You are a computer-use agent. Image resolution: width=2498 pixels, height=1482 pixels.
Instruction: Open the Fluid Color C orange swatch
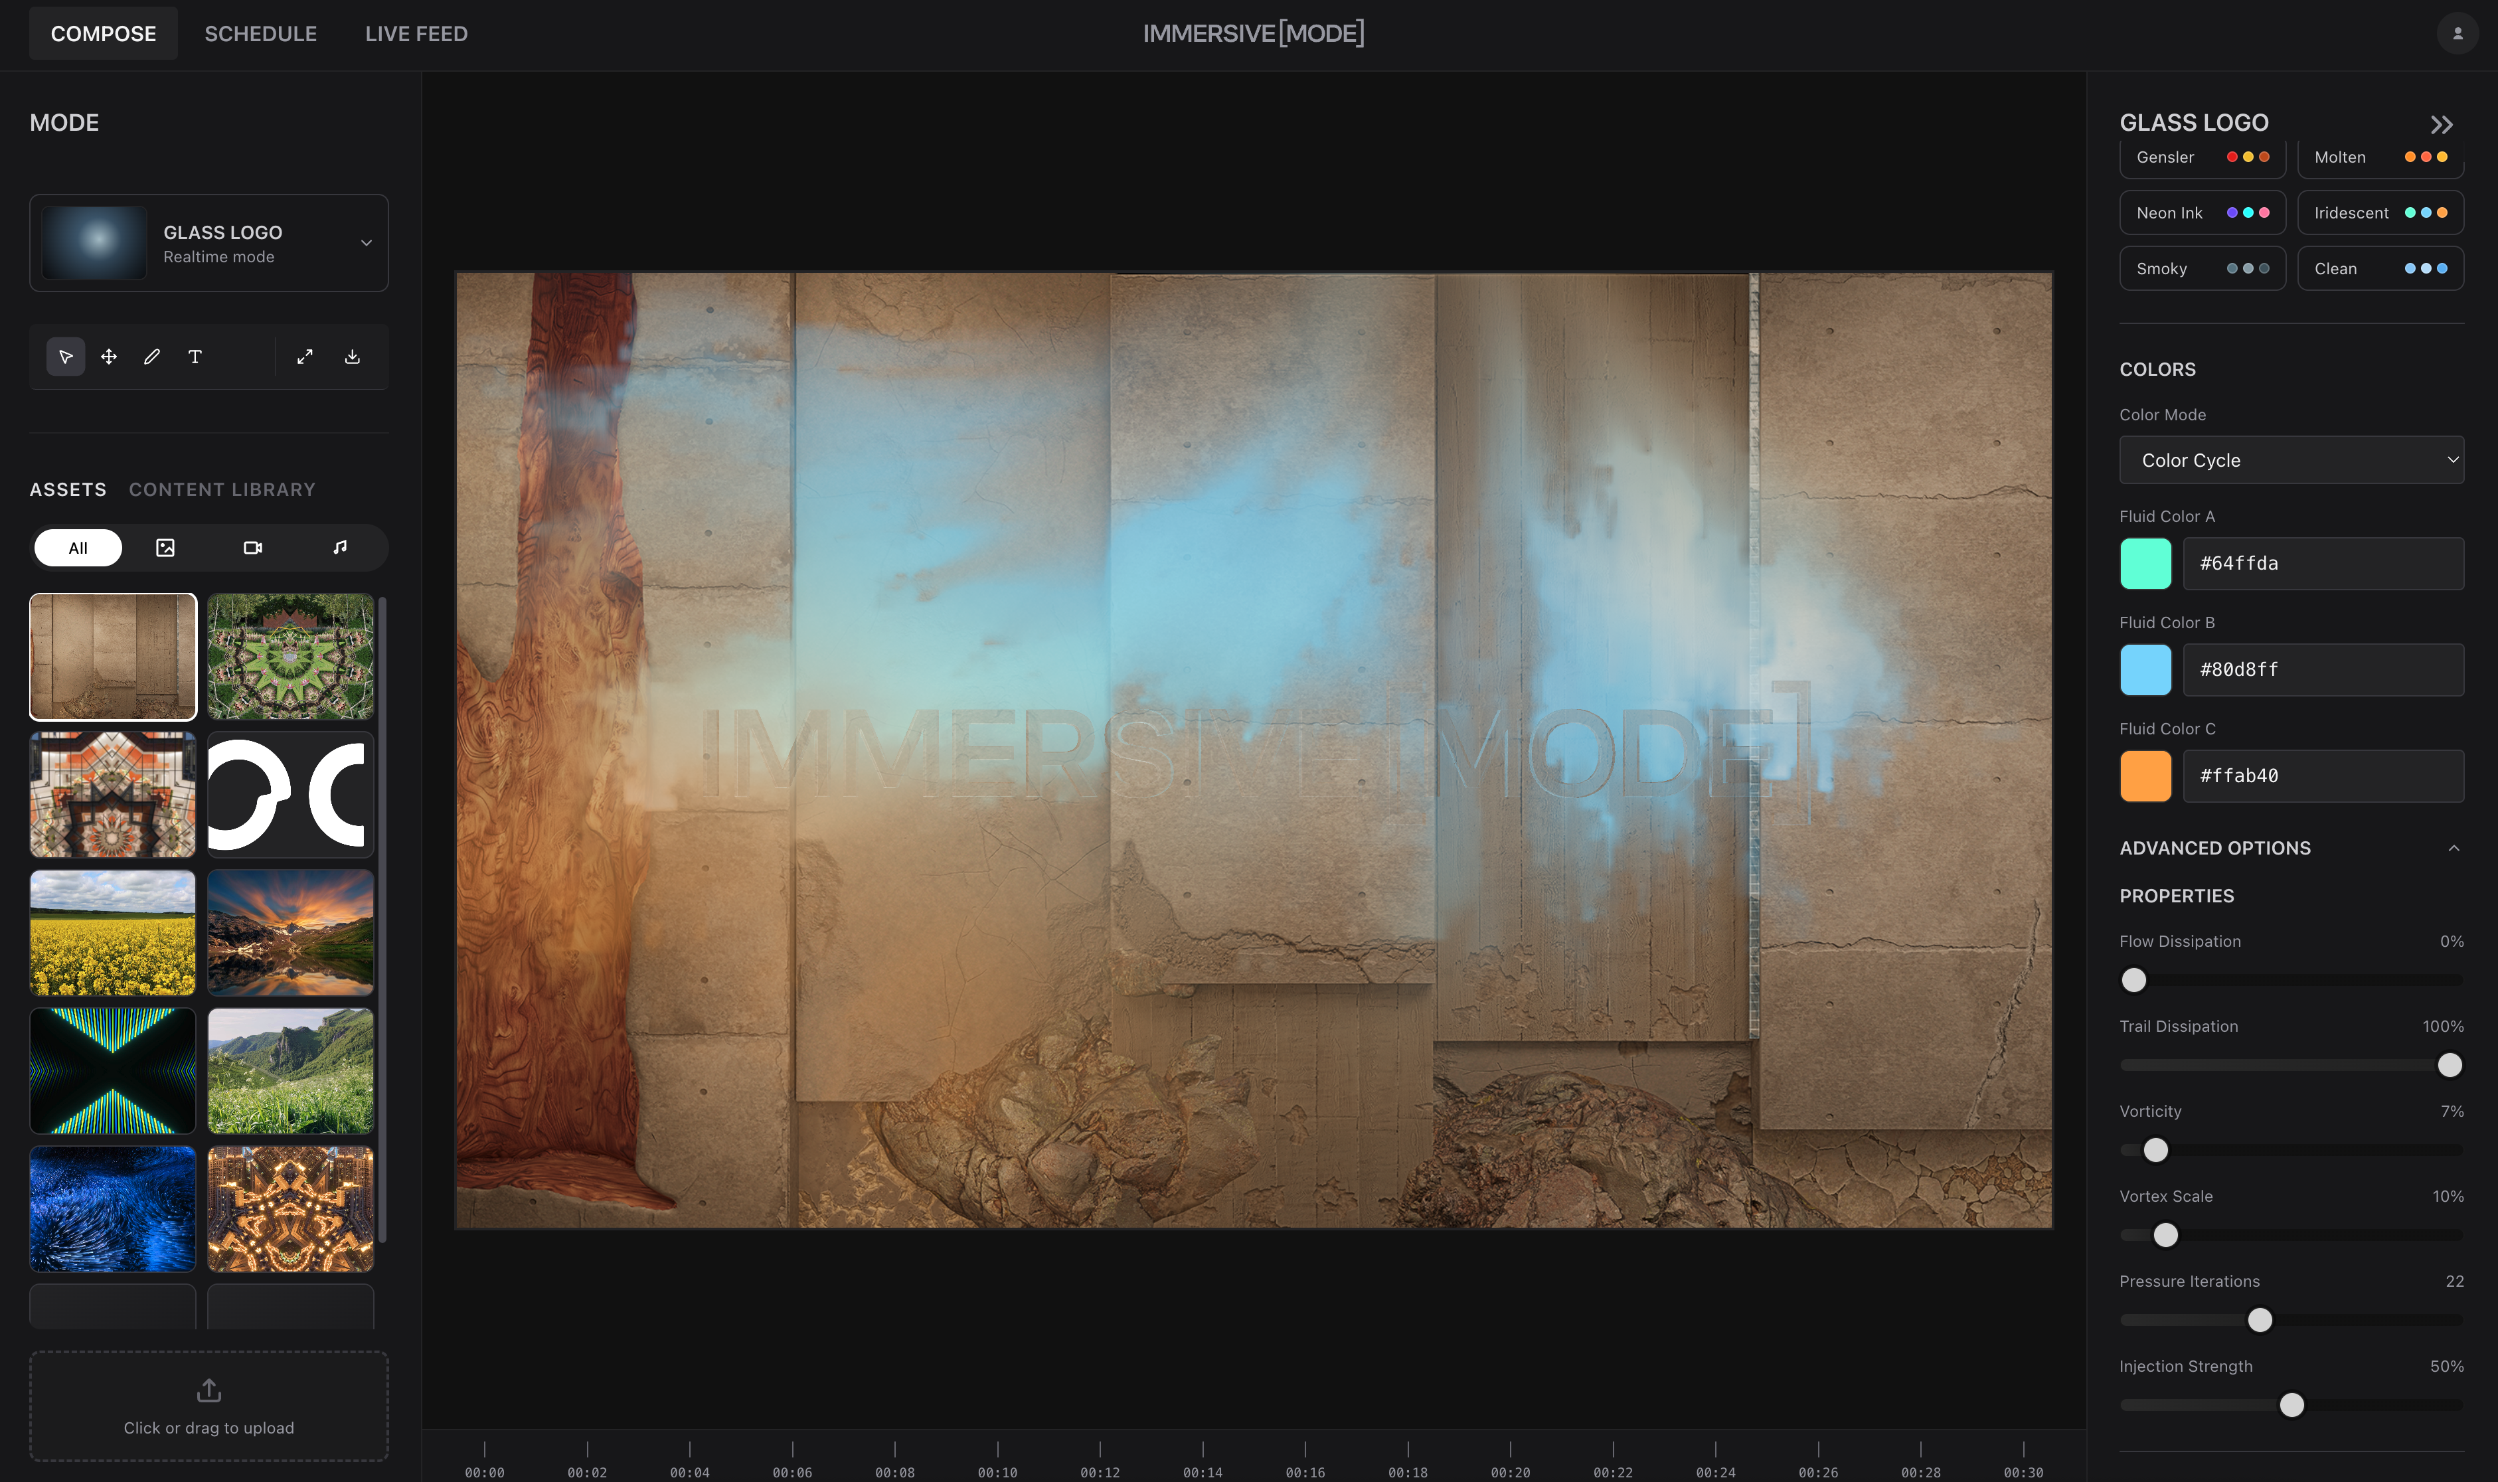pos(2145,776)
